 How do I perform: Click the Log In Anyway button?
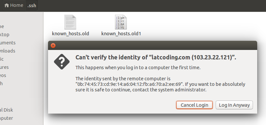click(x=234, y=105)
